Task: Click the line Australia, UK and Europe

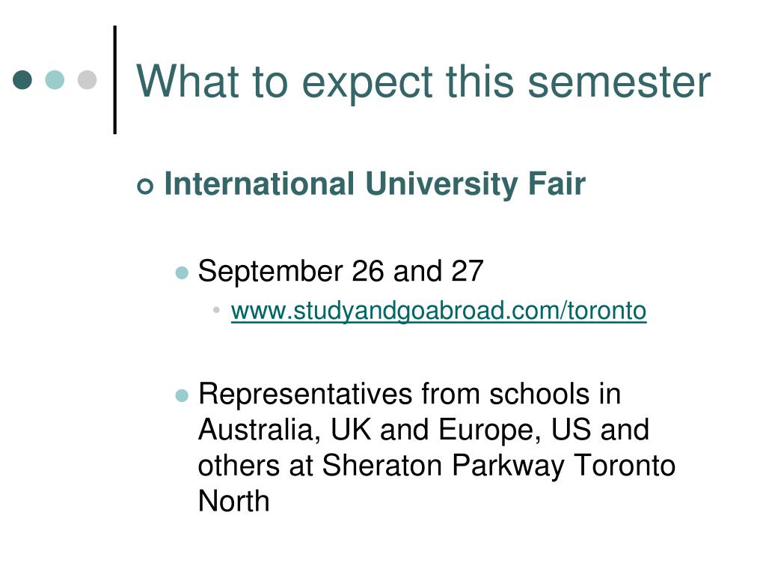Action: 423,430
